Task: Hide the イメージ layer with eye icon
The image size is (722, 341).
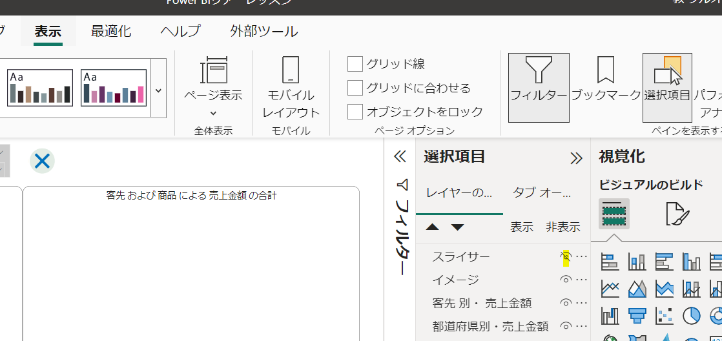Action: click(566, 280)
